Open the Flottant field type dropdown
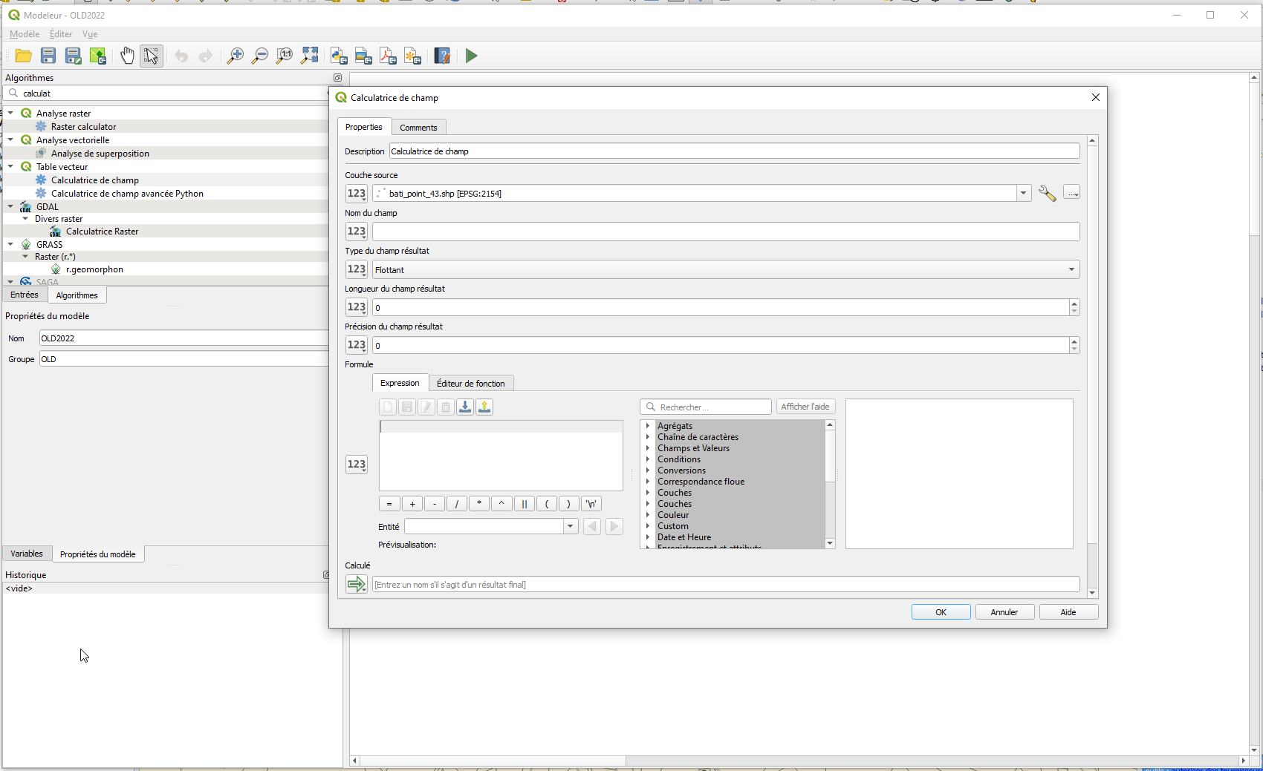Viewport: 1263px width, 771px height. [x=1071, y=269]
